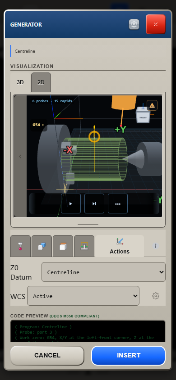Screen dimensions: 176x380
Task: Click the '6 probes · 15 rapids' text
Action: pyautogui.click(x=52, y=101)
